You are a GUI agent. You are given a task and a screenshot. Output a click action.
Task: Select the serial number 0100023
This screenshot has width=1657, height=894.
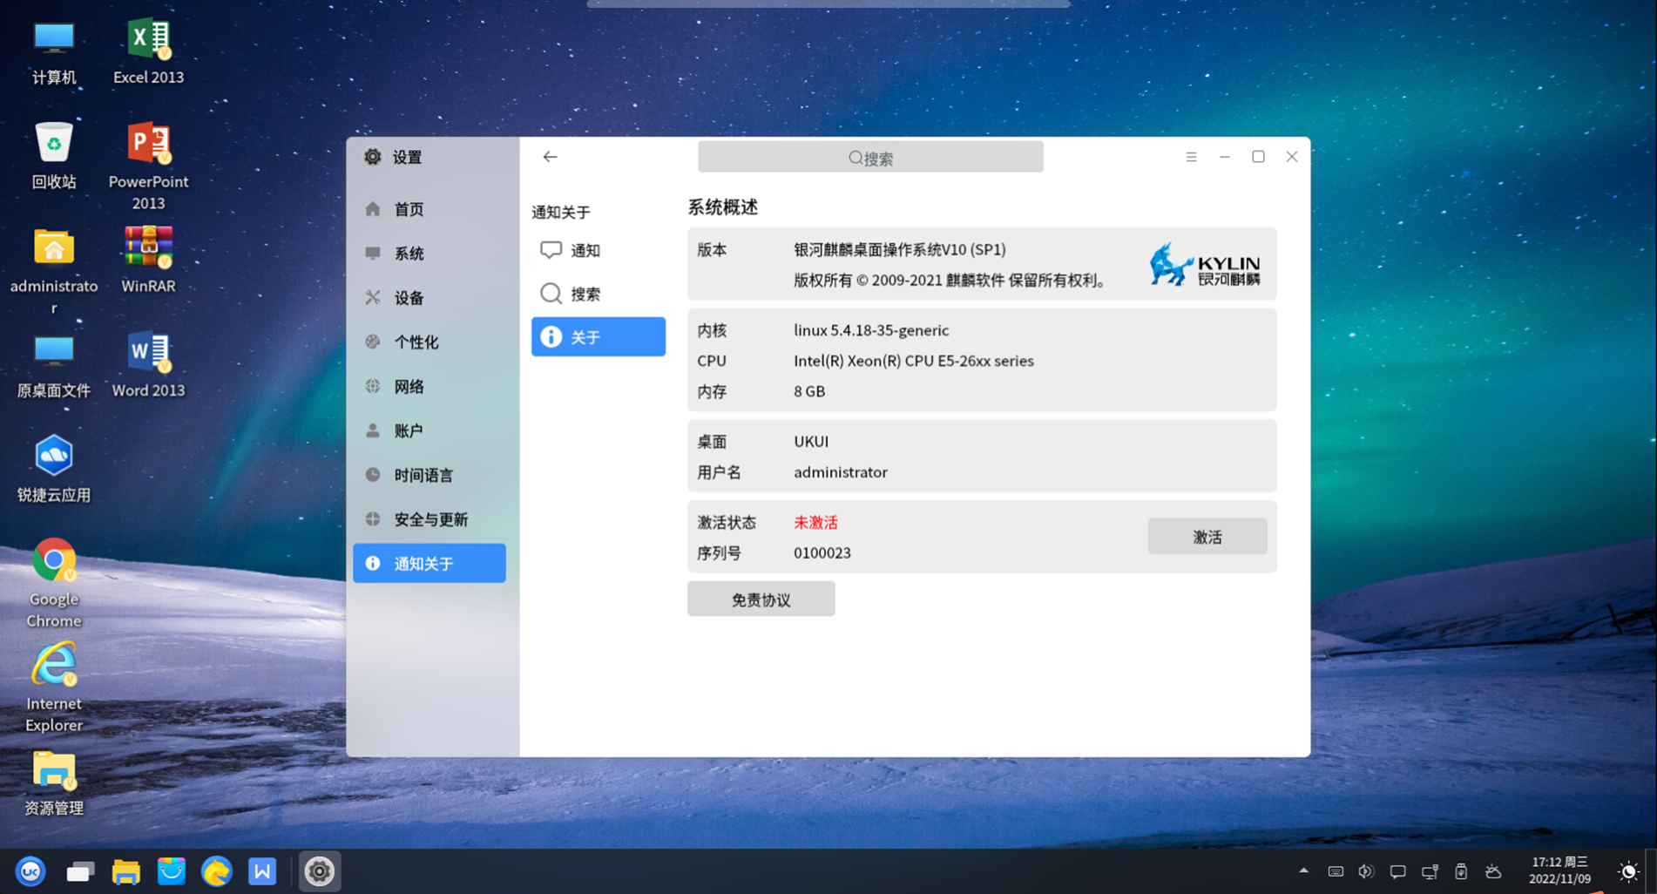click(x=822, y=553)
